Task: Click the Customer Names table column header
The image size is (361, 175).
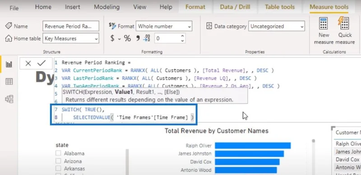Action: click(348, 132)
